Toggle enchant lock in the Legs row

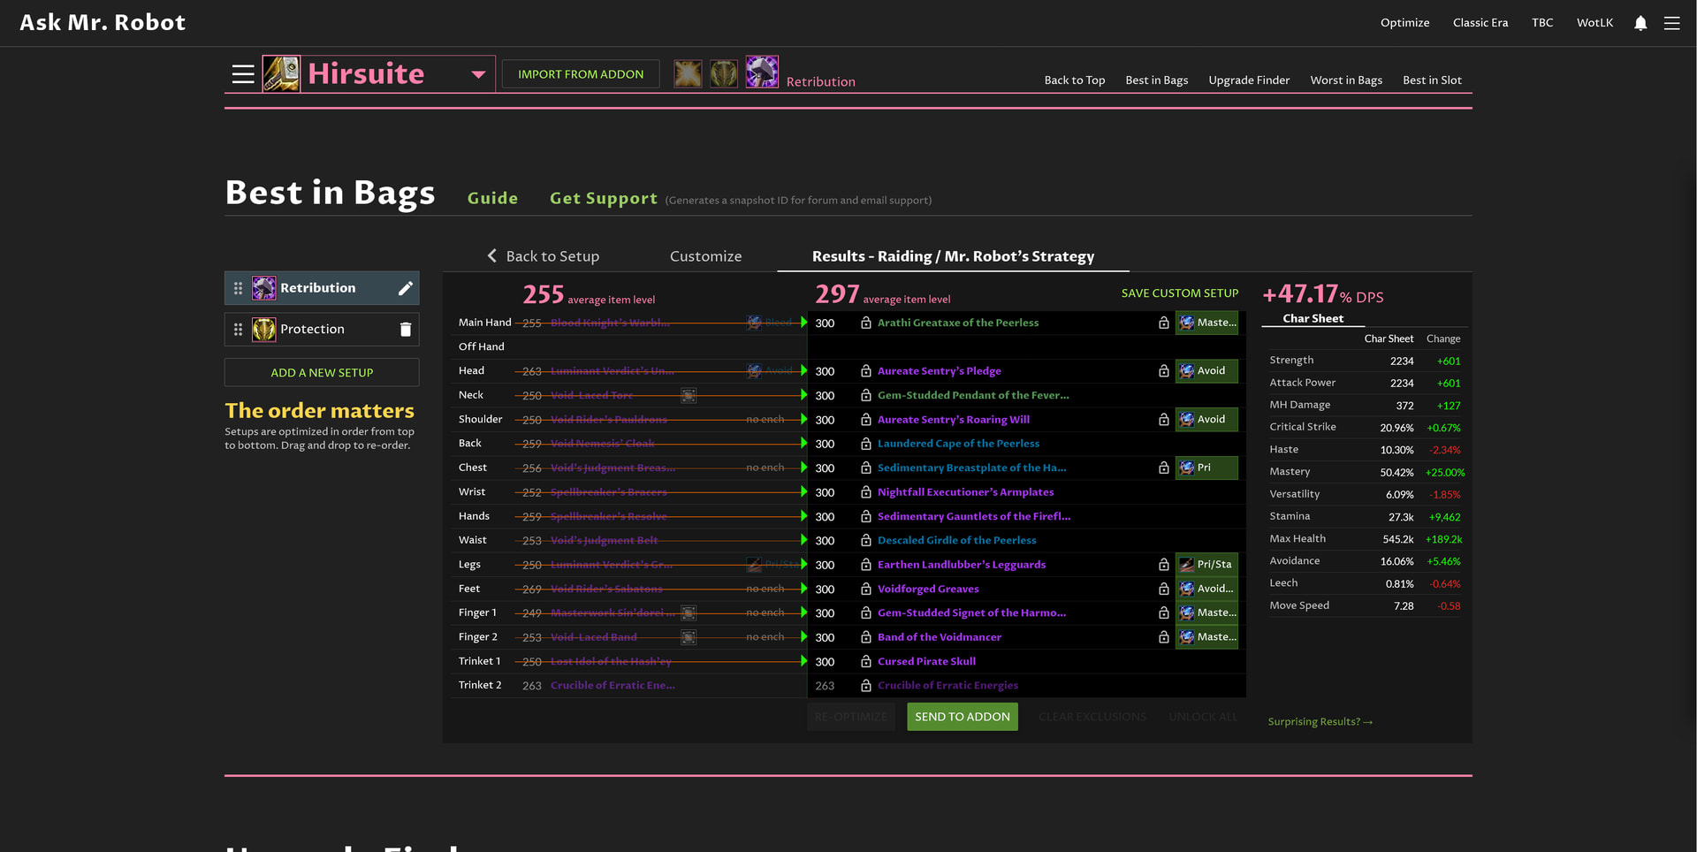[x=1164, y=565]
